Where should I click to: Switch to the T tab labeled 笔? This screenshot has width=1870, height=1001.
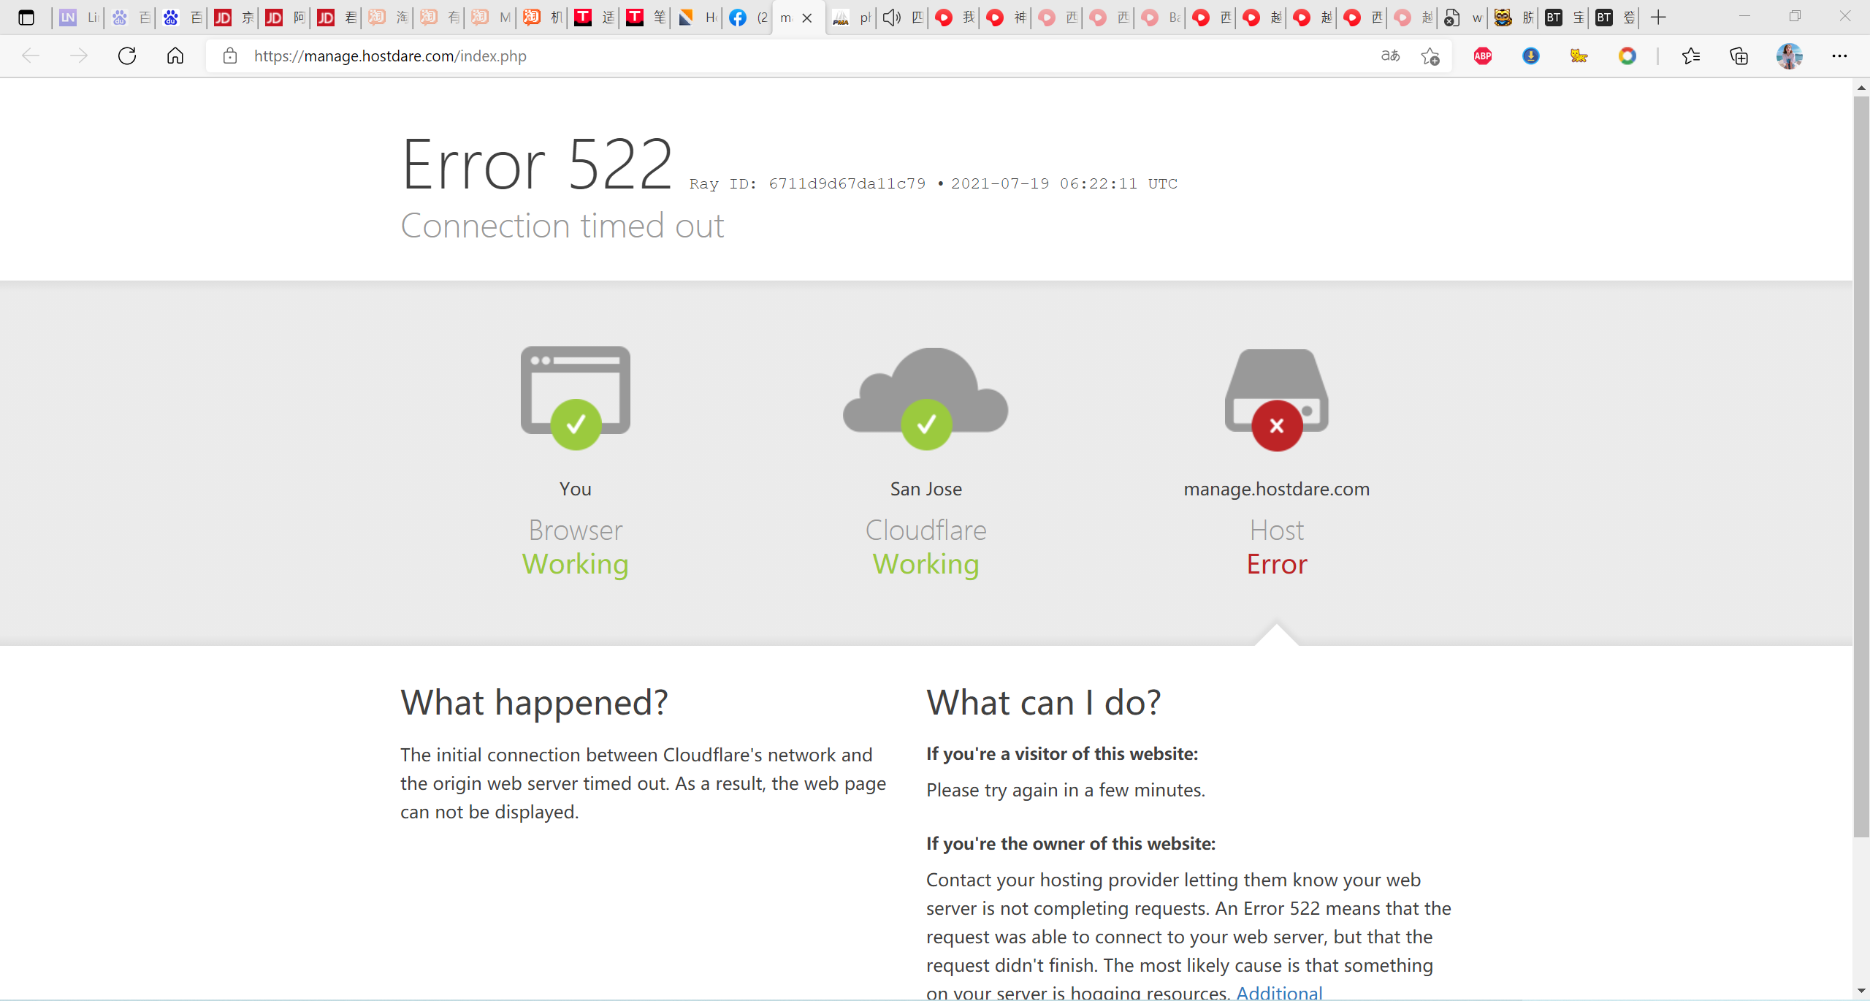pyautogui.click(x=646, y=18)
